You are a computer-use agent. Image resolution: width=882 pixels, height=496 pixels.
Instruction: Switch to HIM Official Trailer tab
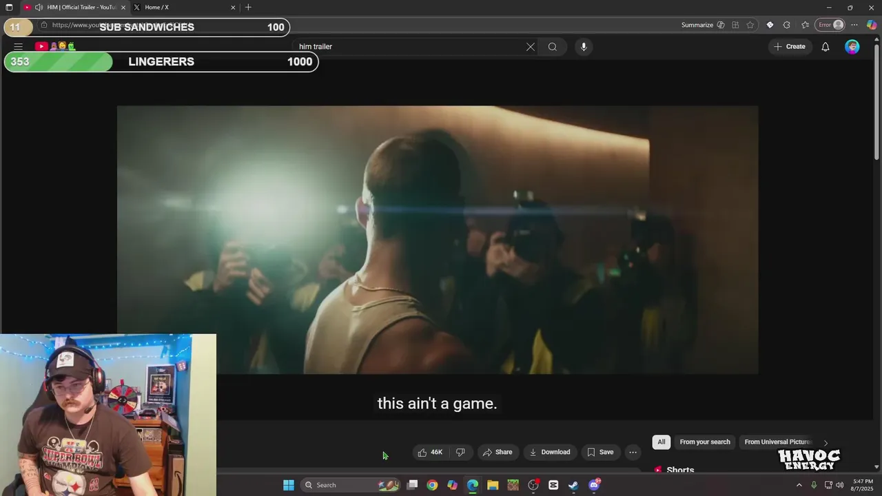(x=76, y=8)
